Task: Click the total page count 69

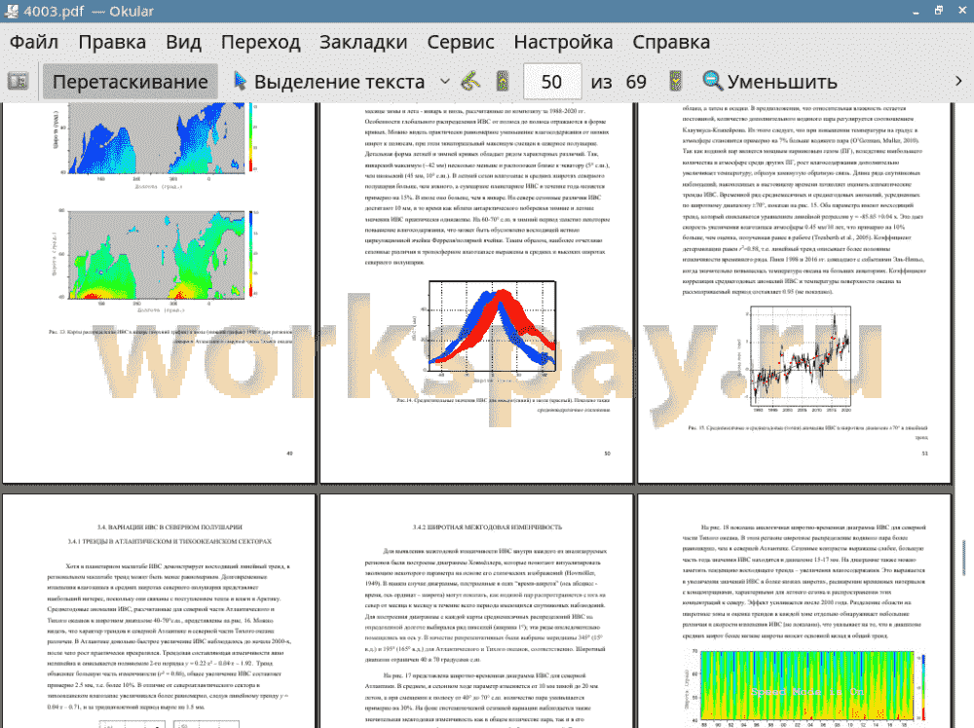Action: pyautogui.click(x=635, y=82)
